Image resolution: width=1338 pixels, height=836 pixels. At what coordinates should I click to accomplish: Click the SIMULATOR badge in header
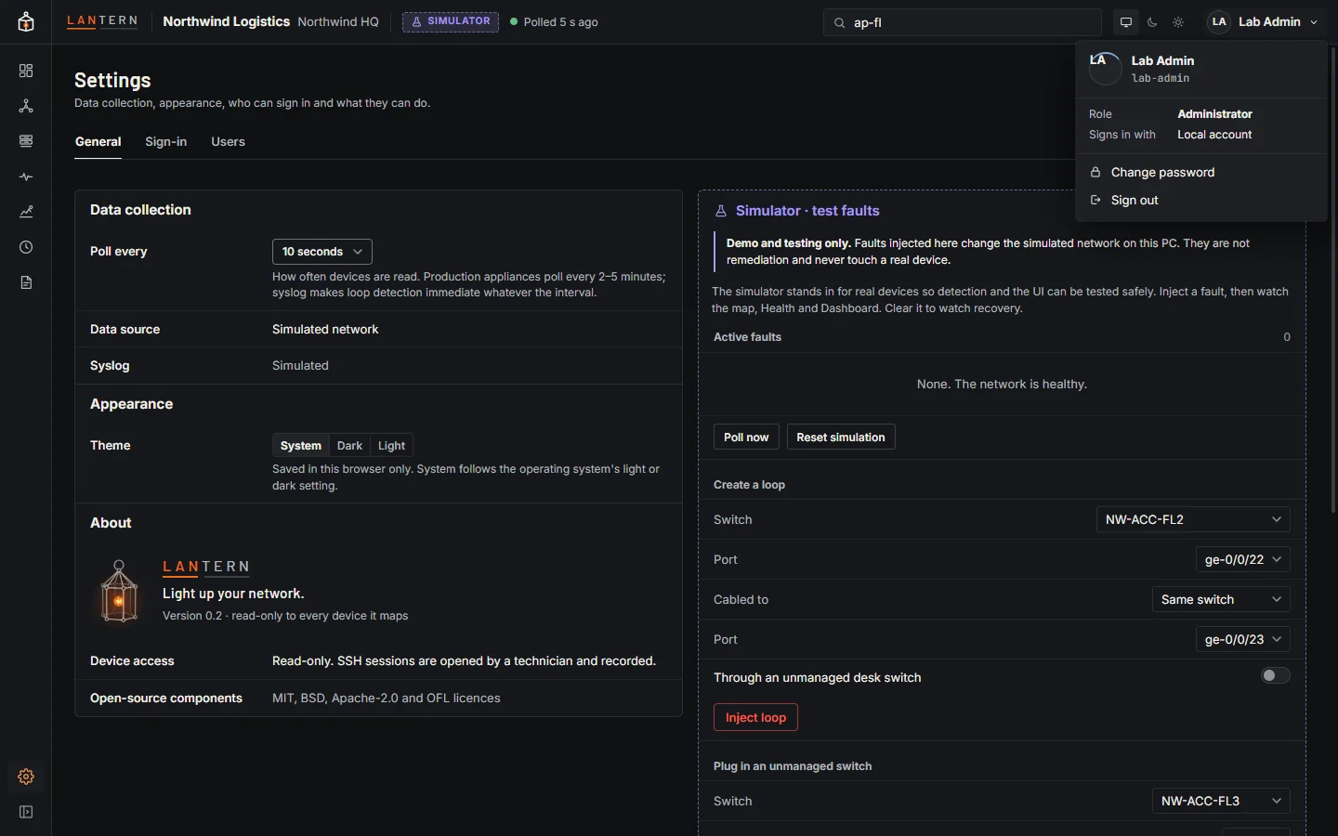(451, 21)
